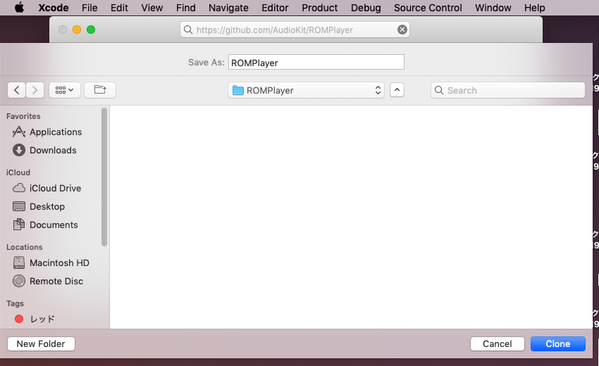Click the Search field in the save dialog

tap(507, 90)
